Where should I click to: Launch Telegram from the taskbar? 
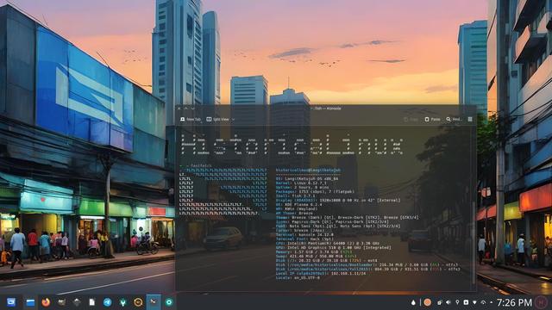[107, 302]
